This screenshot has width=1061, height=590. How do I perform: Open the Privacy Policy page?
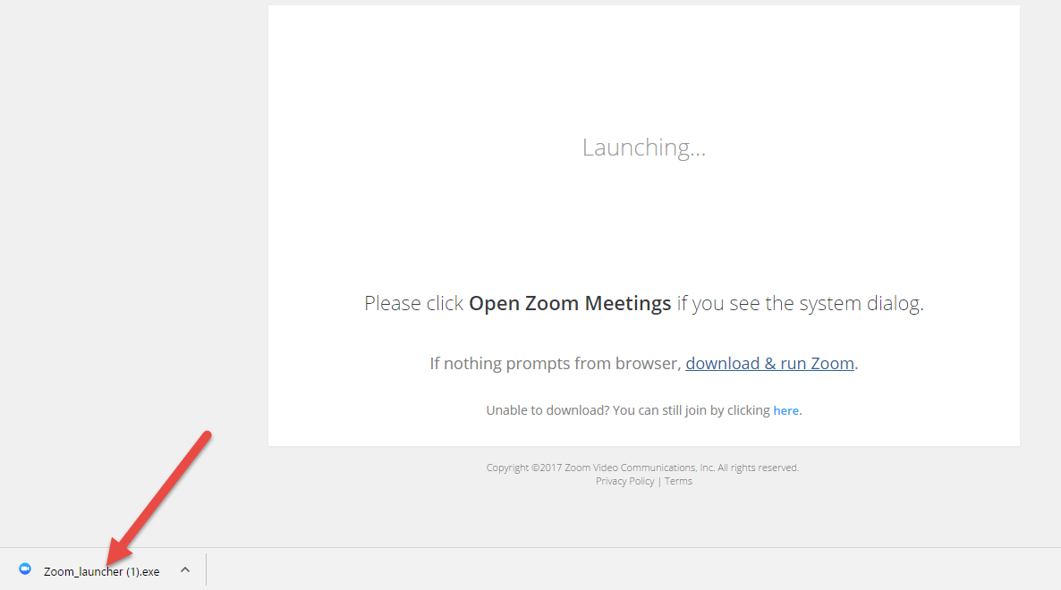pos(624,481)
